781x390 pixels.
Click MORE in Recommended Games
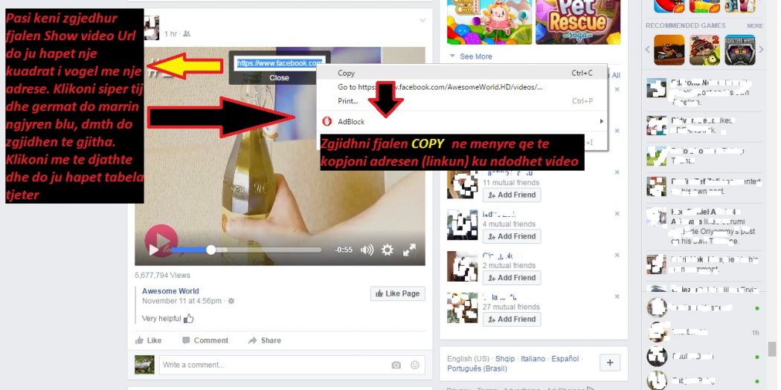click(x=755, y=25)
